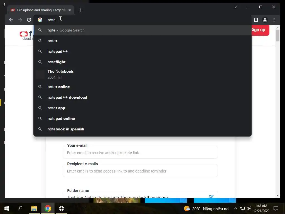The height and width of the screenshot is (214, 285).
Task: Click the 'Recipient e-mails' input field
Action: pos(140,171)
